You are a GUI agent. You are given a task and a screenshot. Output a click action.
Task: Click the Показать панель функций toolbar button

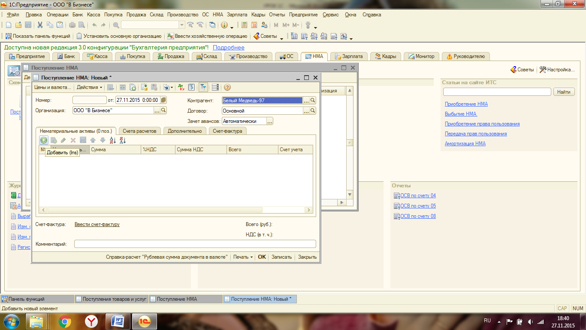coord(38,37)
